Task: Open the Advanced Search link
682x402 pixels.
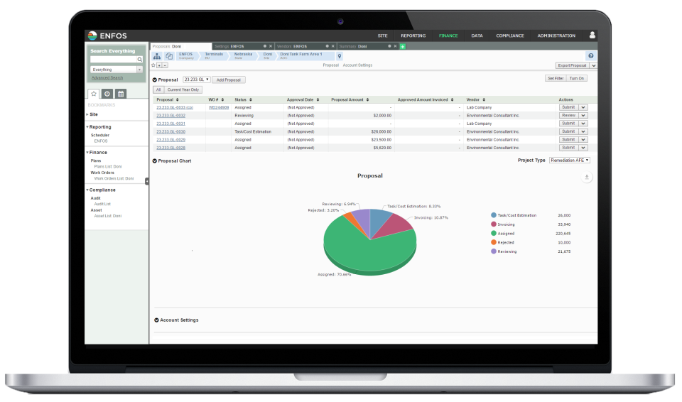Action: click(x=107, y=78)
